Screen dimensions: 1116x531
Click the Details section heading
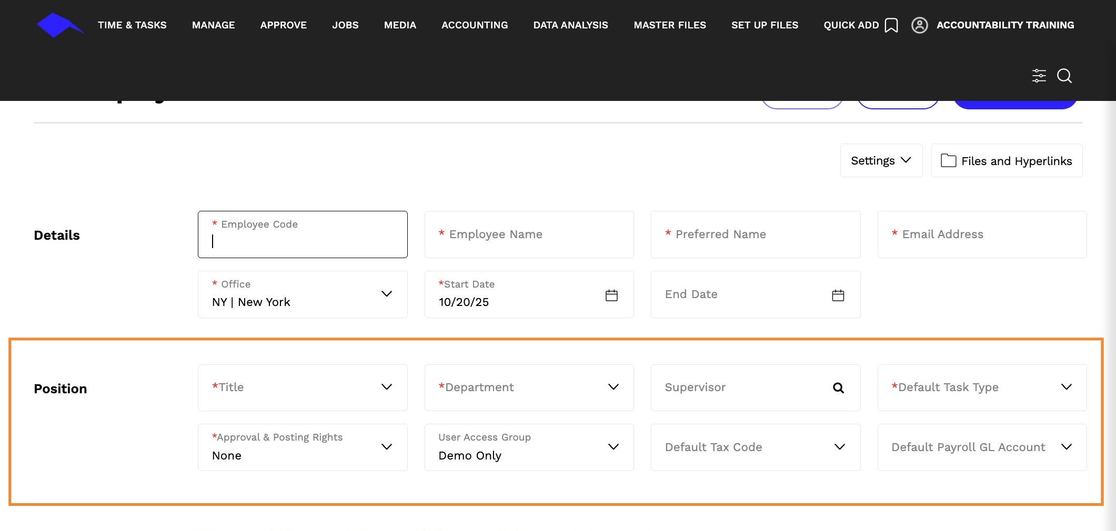(57, 235)
